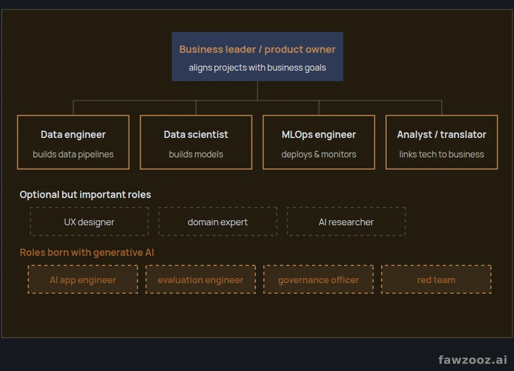
Task: Select the Data engineer box
Action: [73, 142]
